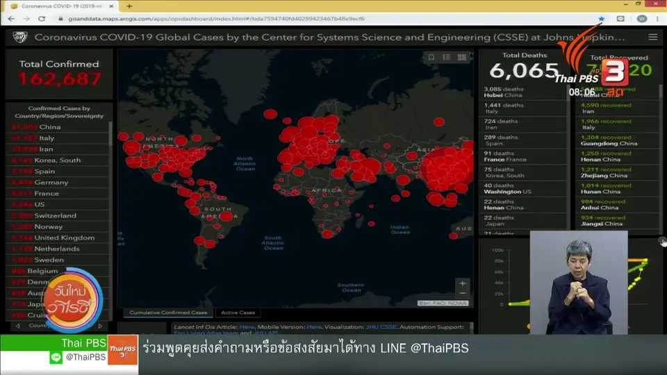Image resolution: width=667 pixels, height=375 pixels.
Task: Click 22 deaths Japan row
Action: (522, 220)
